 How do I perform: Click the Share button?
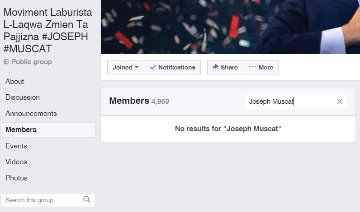(225, 67)
